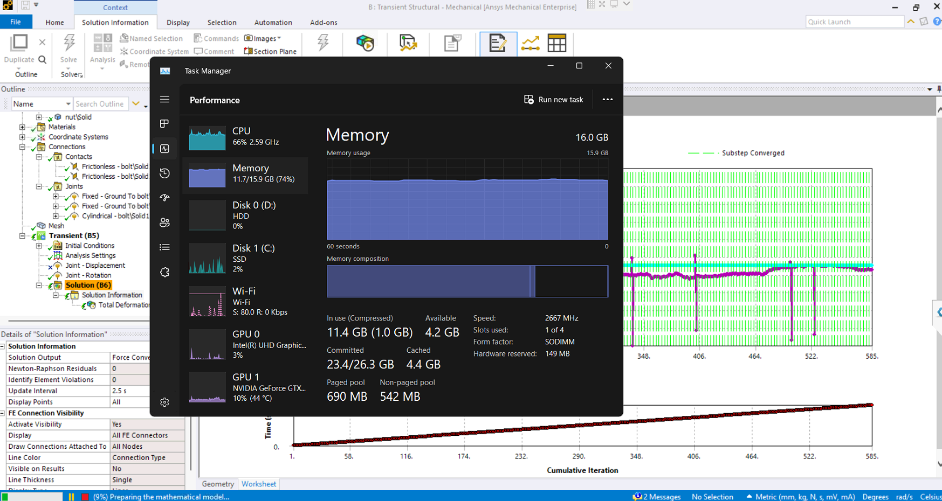Click the Named Selection button

151,38
